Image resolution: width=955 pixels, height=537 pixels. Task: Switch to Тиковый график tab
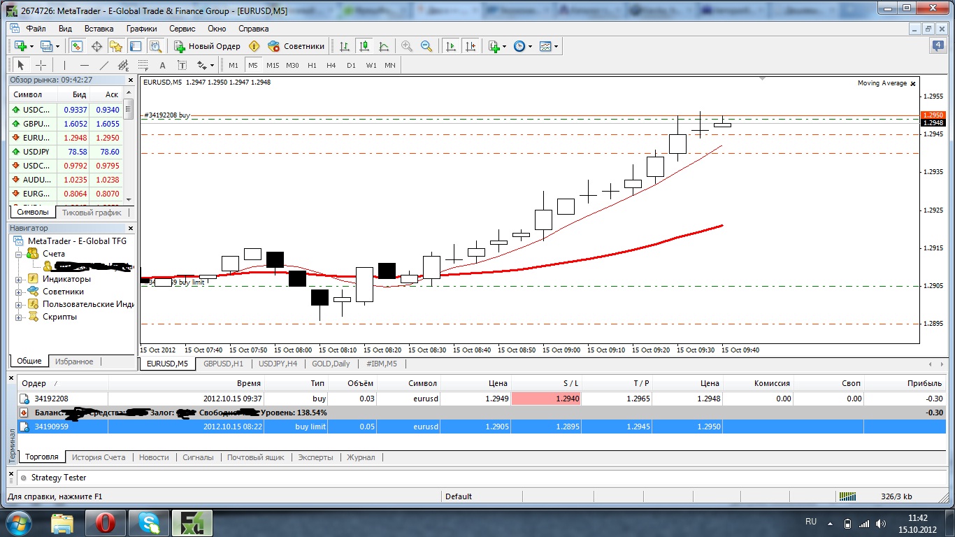[92, 212]
